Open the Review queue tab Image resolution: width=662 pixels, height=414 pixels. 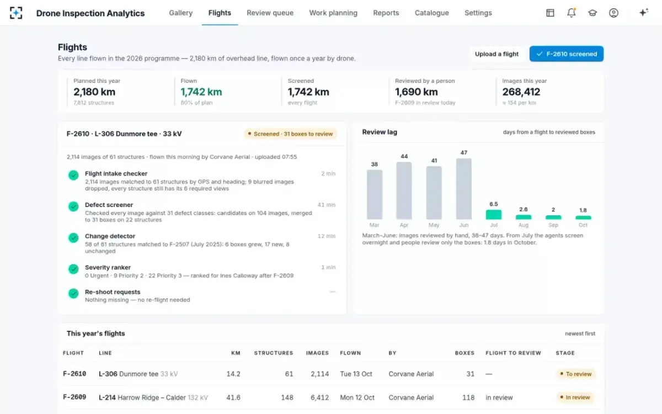click(x=270, y=13)
